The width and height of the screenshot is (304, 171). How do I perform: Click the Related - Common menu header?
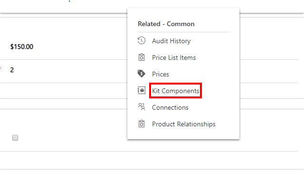[166, 24]
